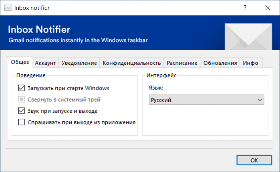The height and width of the screenshot is (172, 280).
Task: Click the Gmail notifications subtitle text
Action: [78, 40]
